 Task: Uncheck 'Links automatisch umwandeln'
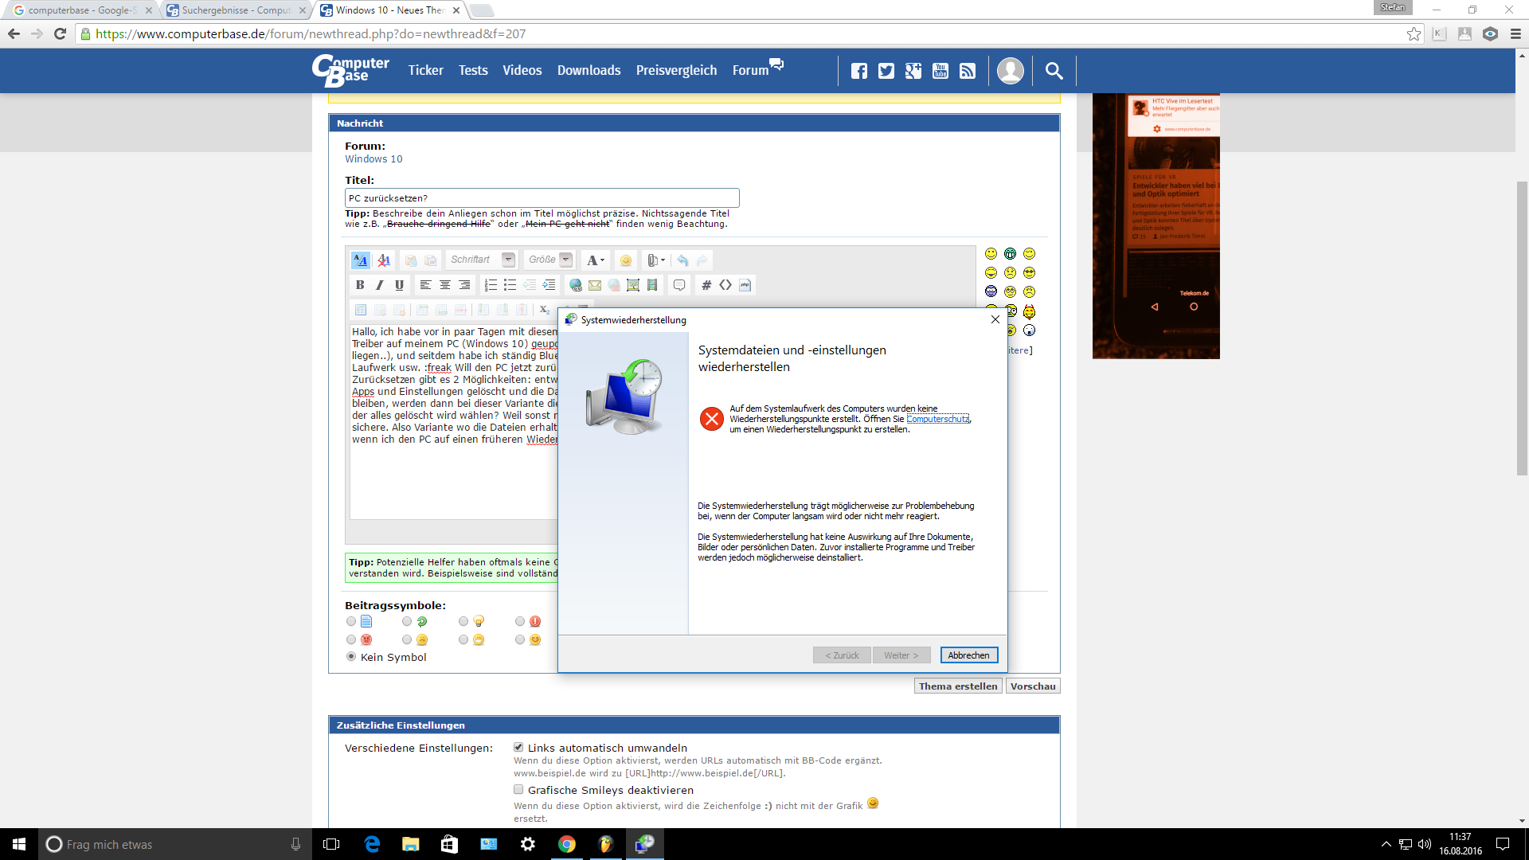(518, 748)
